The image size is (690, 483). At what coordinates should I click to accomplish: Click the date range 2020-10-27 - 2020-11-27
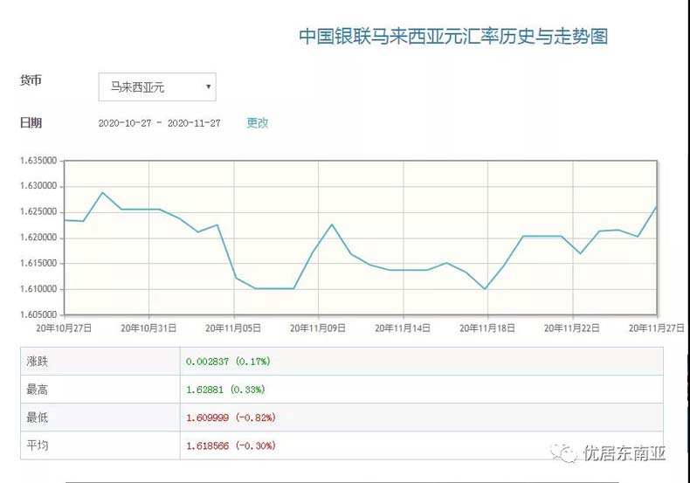(x=159, y=123)
